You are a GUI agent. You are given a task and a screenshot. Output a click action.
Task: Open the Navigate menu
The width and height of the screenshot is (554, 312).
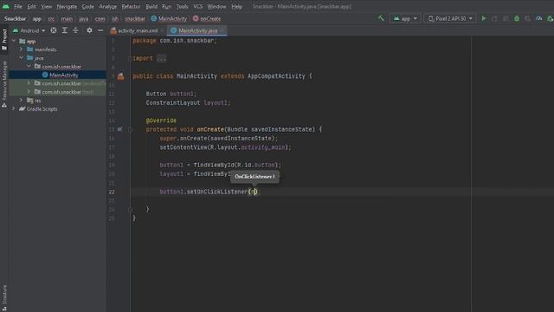(67, 6)
